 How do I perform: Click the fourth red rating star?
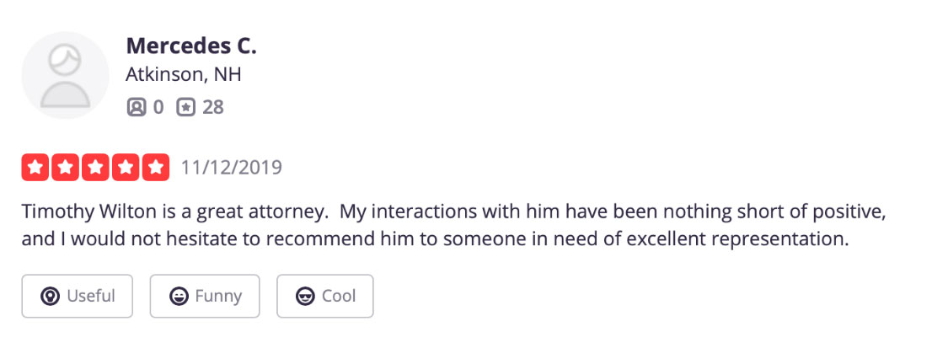tap(126, 168)
